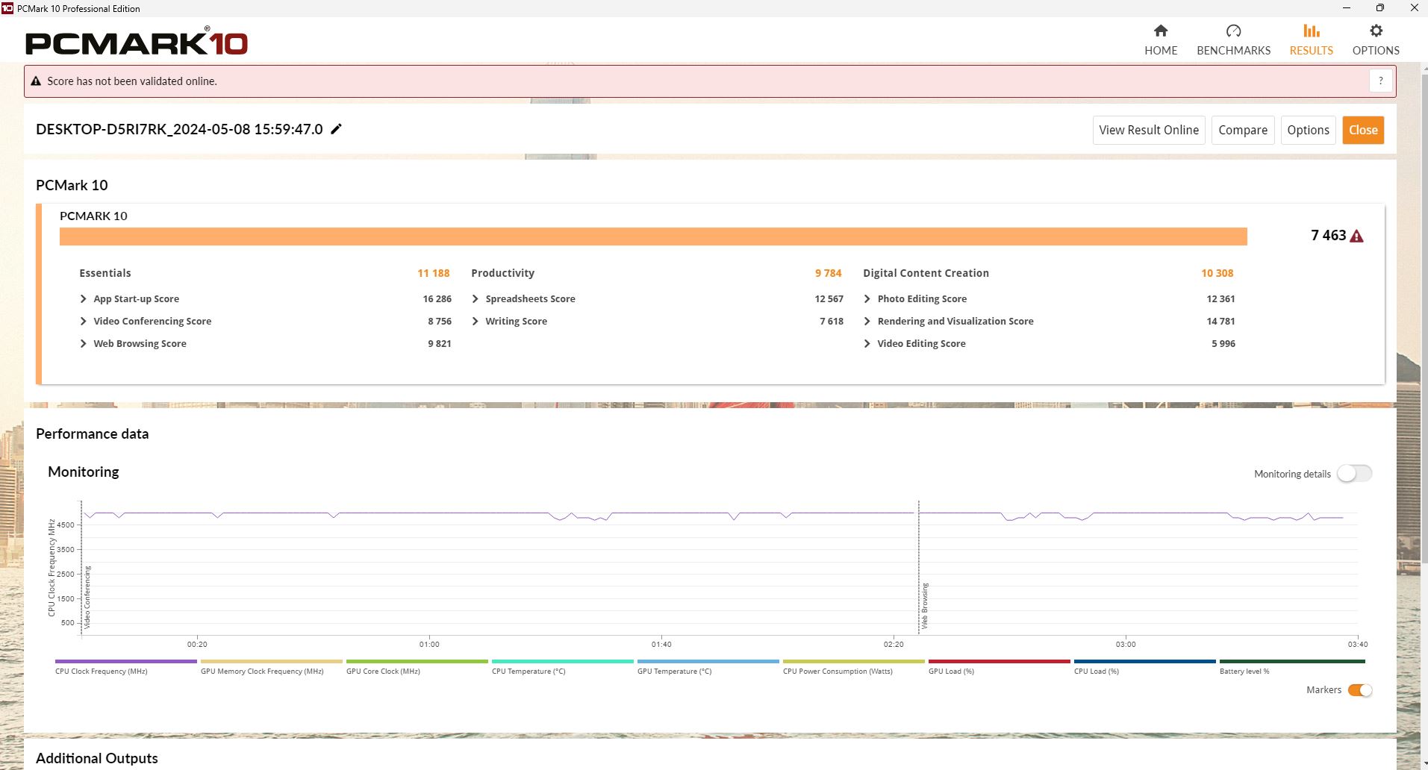Click the help question mark in banner

pyautogui.click(x=1381, y=81)
